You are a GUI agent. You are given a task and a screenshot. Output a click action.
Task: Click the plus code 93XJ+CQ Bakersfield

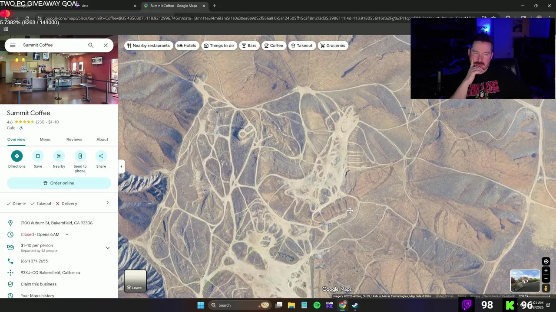50,273
